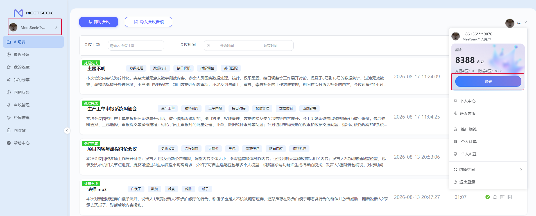The width and height of the screenshot is (536, 216).
Task: Focus the 会议主题 search input field
Action: (136, 46)
